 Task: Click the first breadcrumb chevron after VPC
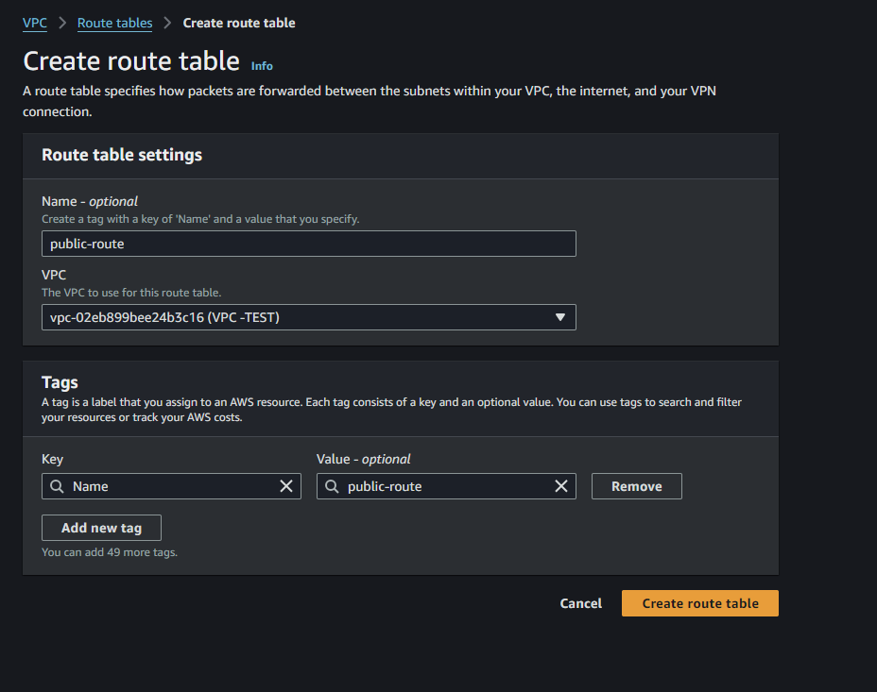click(x=62, y=23)
